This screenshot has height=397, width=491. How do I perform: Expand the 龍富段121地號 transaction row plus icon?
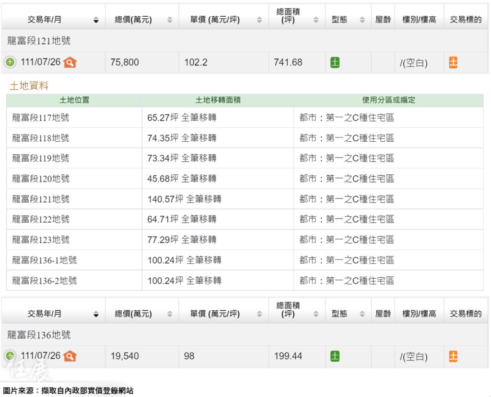(10, 62)
